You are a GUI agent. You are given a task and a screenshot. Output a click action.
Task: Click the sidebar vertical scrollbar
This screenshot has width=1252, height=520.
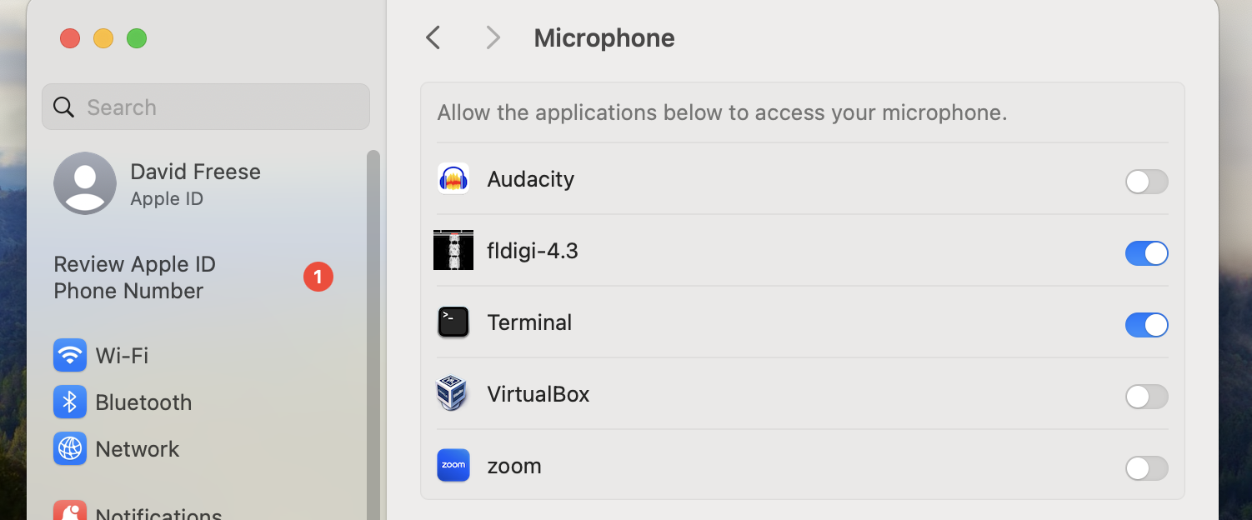coord(373,333)
